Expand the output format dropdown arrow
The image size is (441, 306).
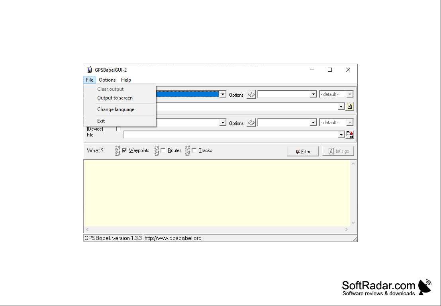(223, 123)
